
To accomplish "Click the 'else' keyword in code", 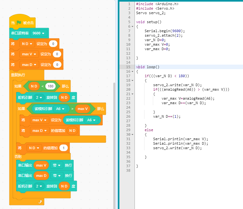I will [x=149, y=130].
